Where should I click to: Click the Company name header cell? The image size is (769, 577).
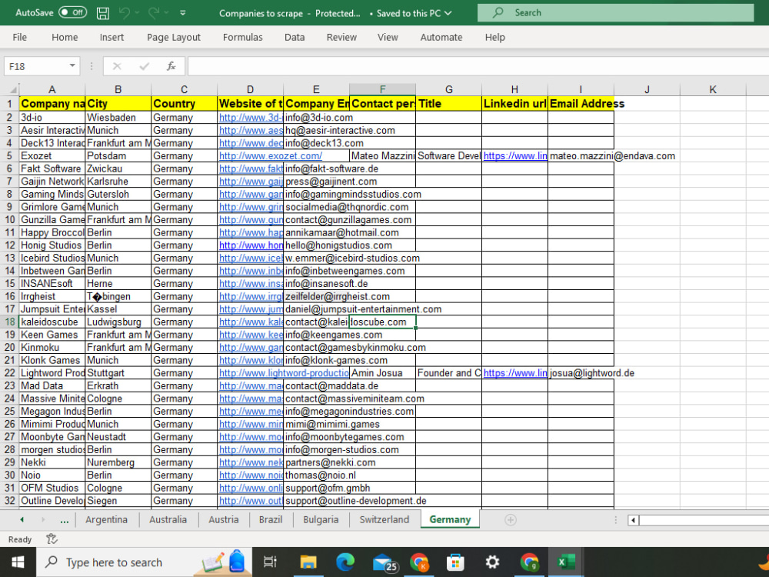pos(52,104)
